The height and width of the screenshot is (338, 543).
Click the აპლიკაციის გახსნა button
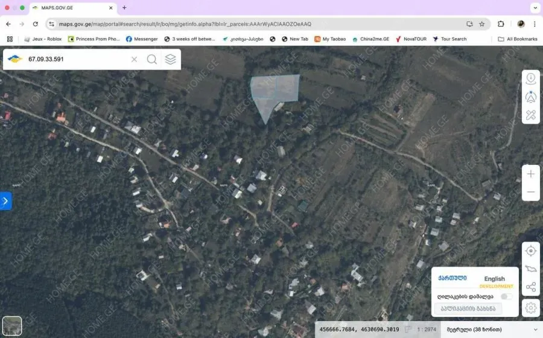[468, 308]
